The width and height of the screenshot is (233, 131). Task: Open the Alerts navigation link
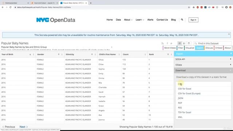coord(150,20)
